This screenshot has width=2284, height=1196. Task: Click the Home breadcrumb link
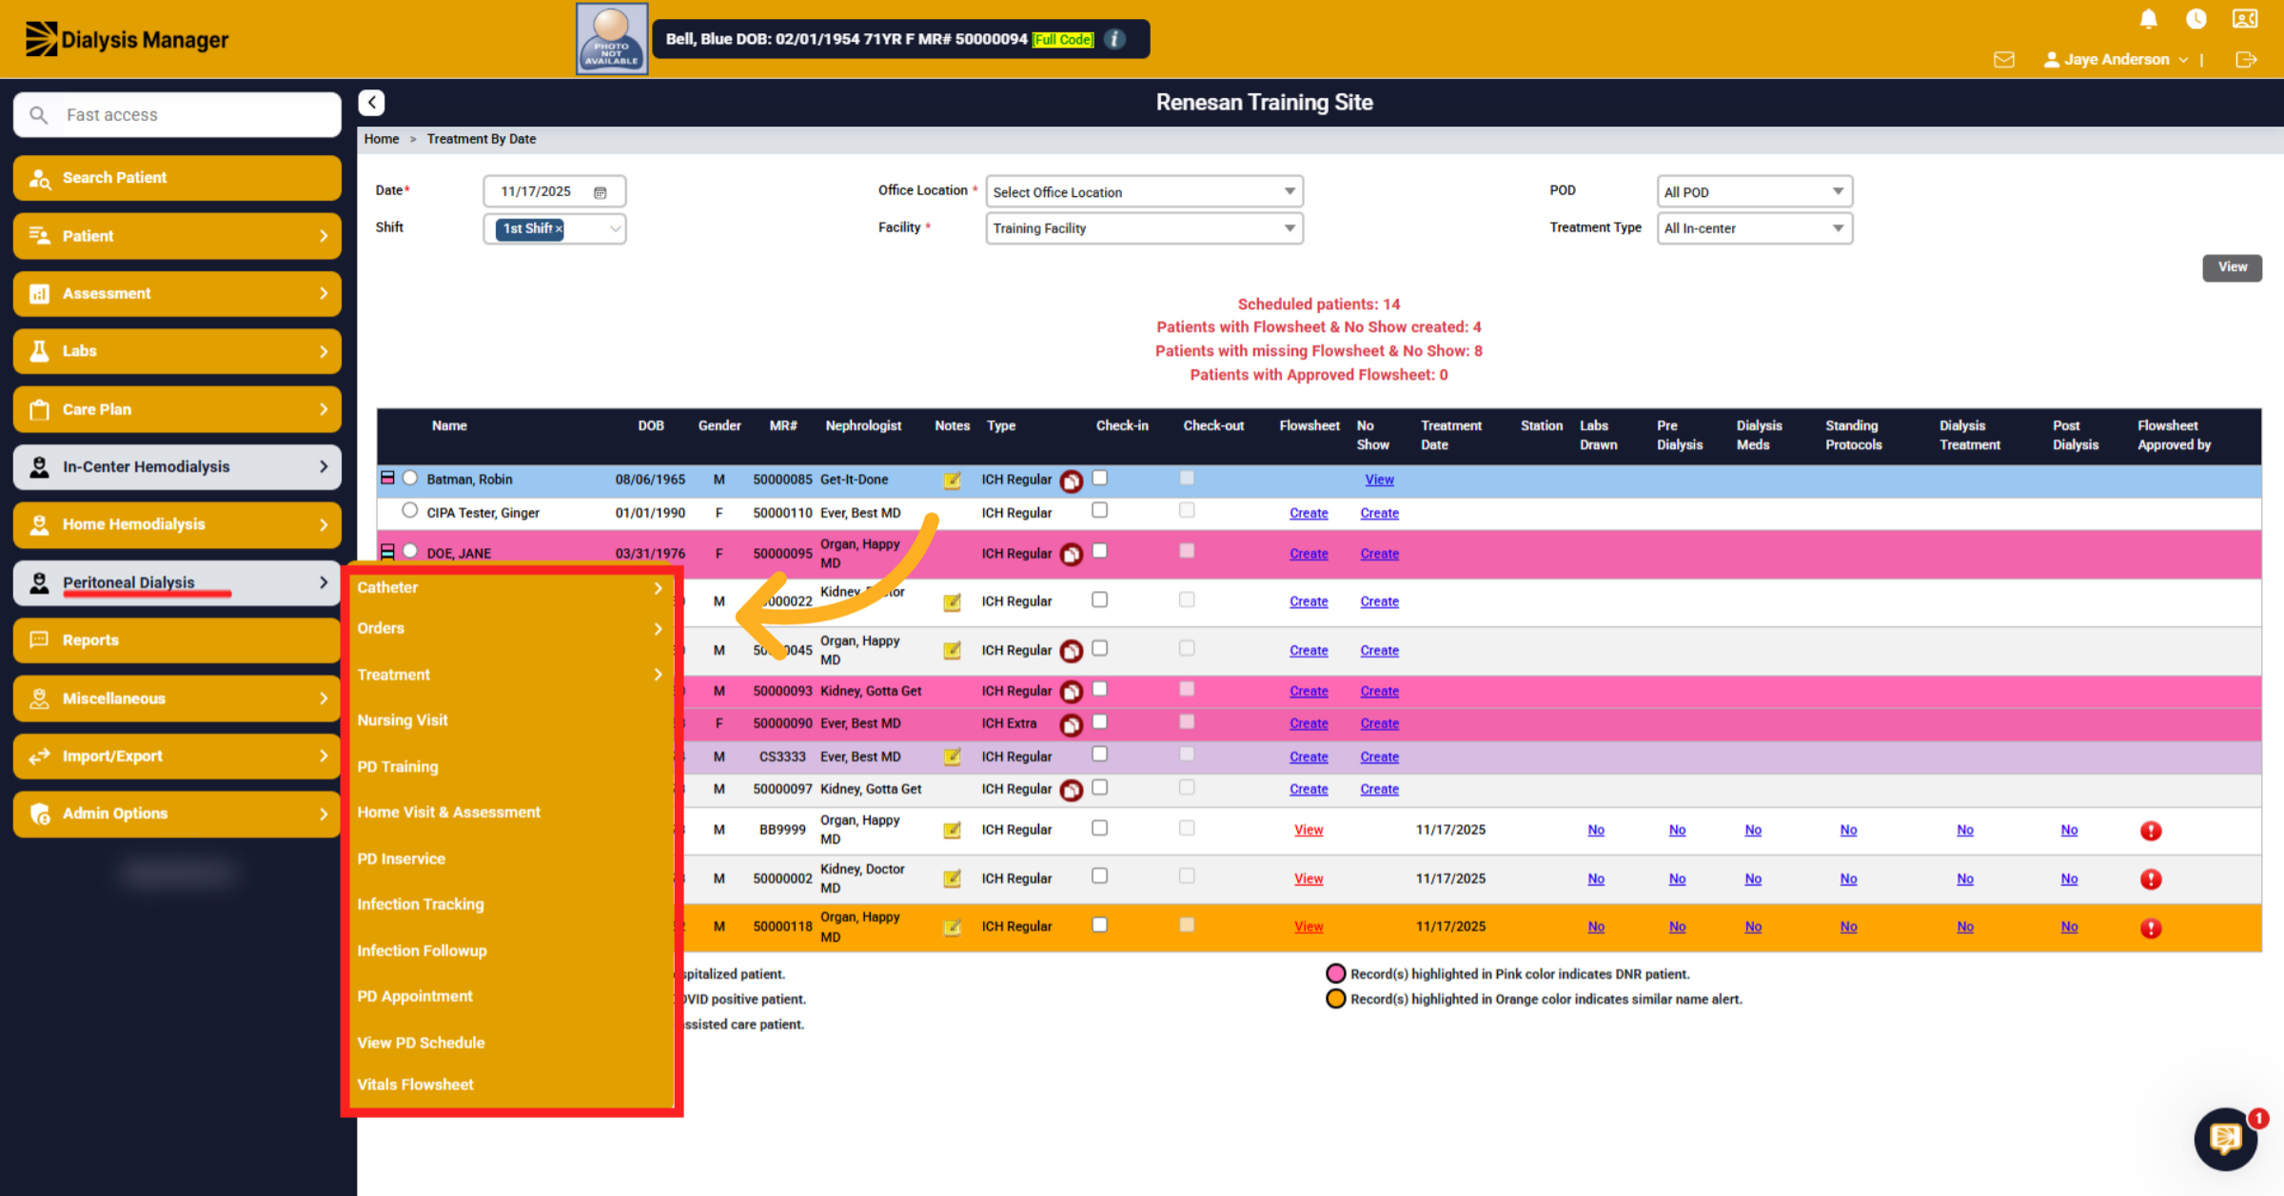point(381,139)
